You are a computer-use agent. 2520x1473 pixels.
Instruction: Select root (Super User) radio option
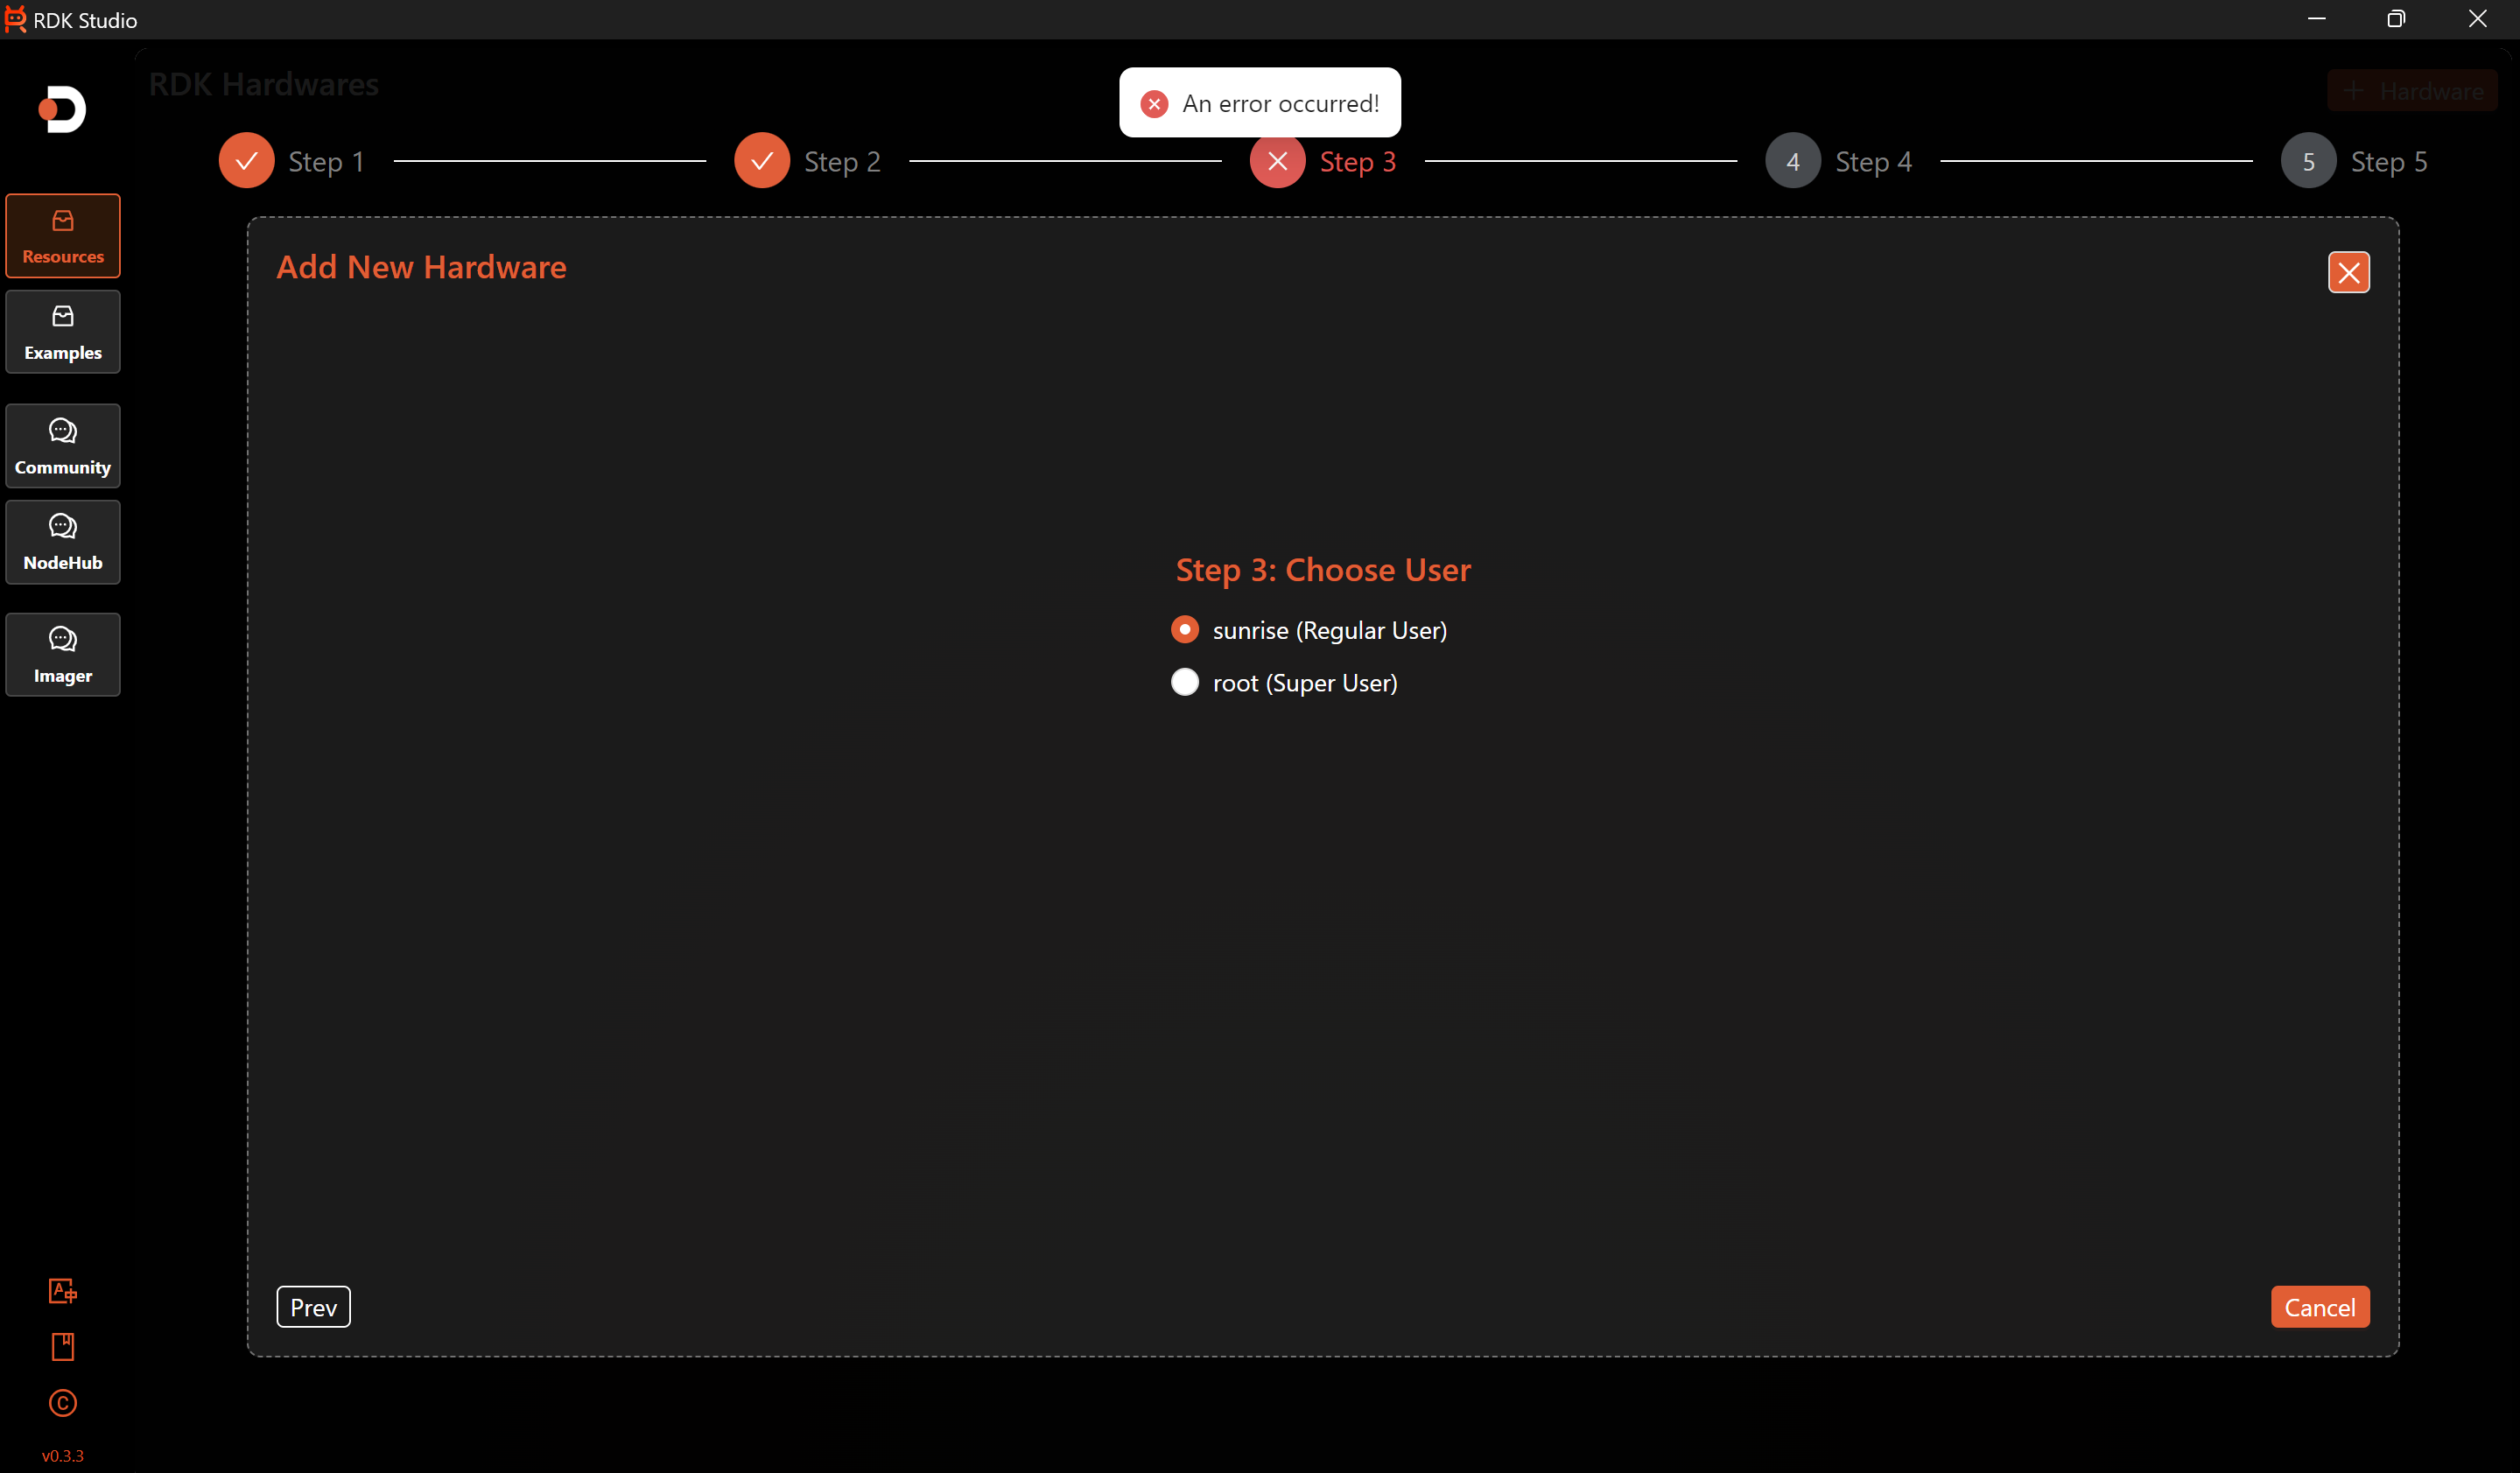click(x=1185, y=682)
